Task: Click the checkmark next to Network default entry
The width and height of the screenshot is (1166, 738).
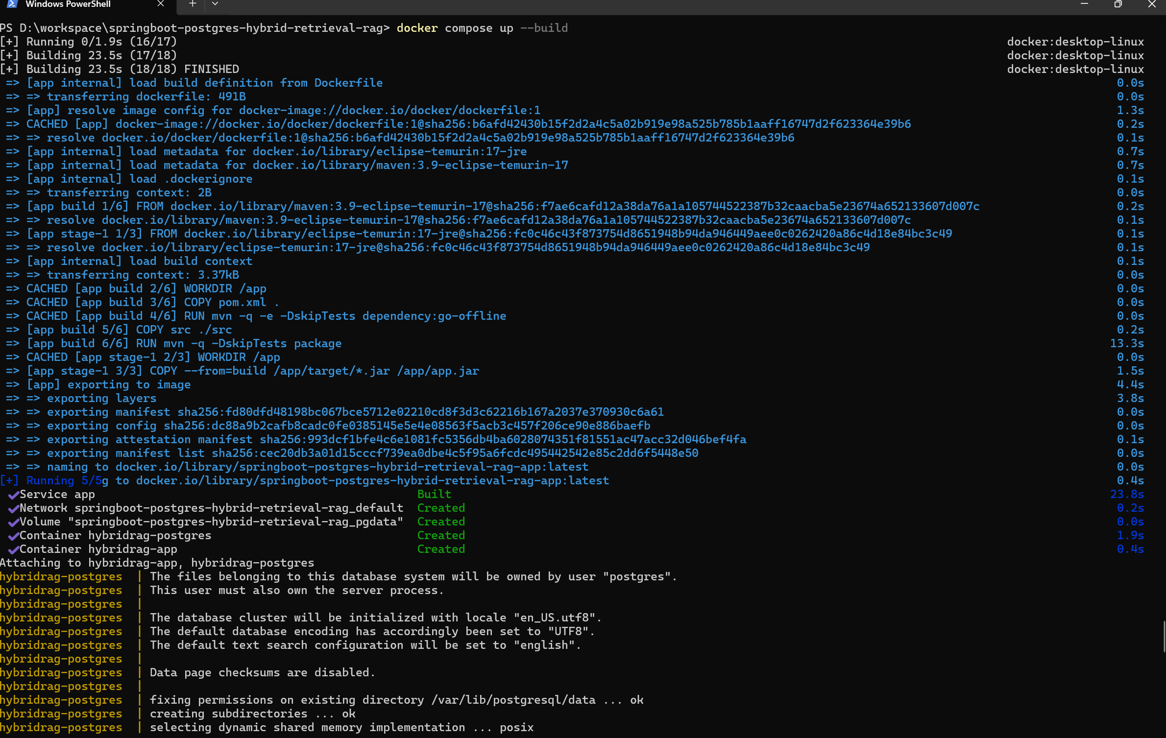Action: pos(13,508)
